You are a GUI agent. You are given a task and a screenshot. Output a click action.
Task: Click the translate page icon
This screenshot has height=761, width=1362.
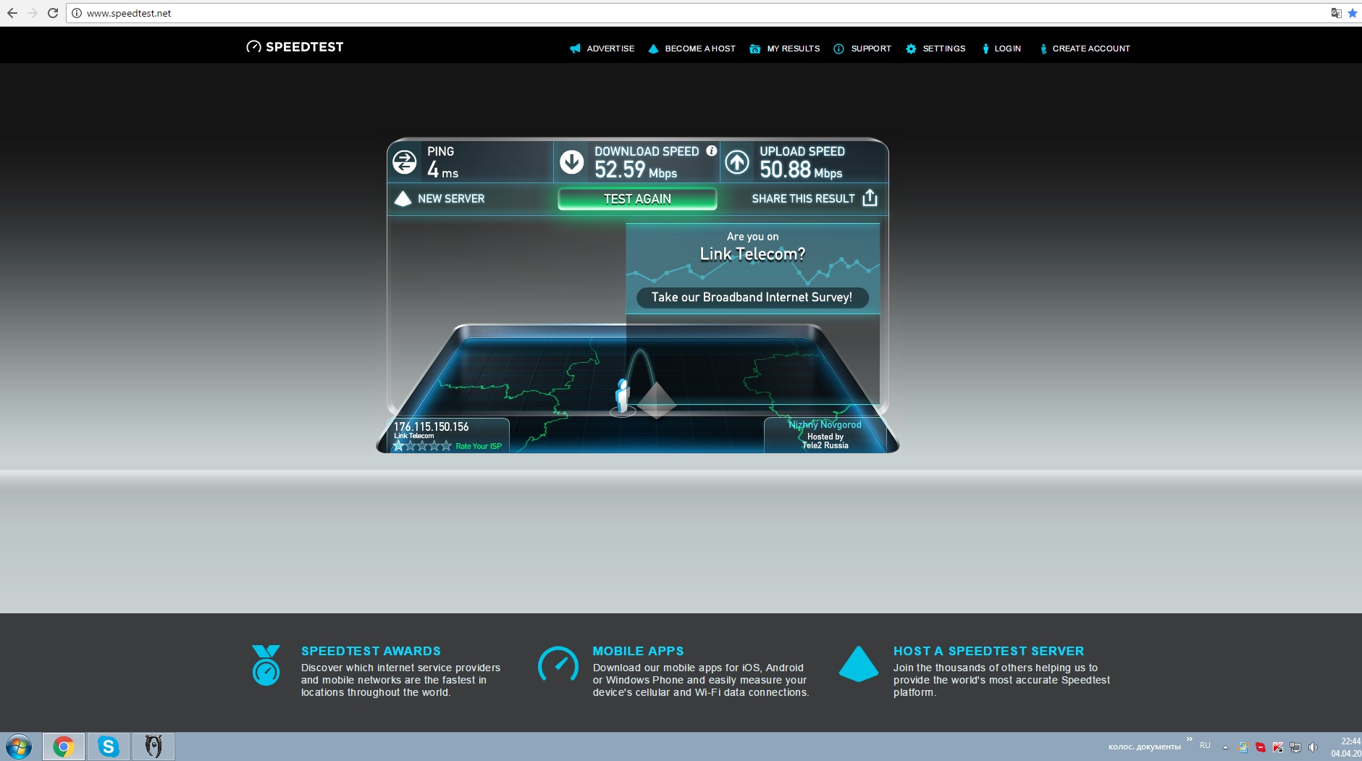(1336, 13)
